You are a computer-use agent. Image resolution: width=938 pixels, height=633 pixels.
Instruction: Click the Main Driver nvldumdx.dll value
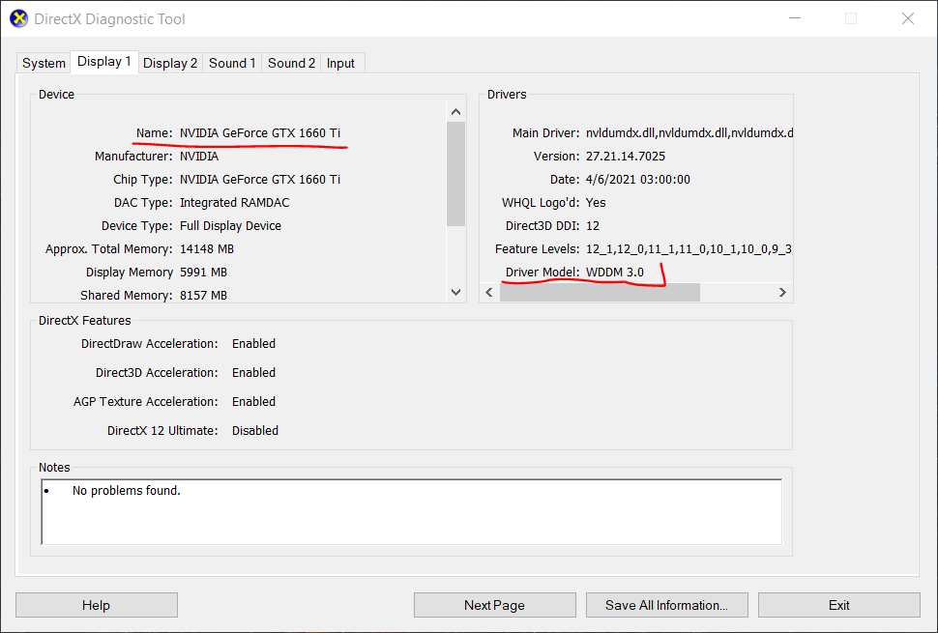689,132
